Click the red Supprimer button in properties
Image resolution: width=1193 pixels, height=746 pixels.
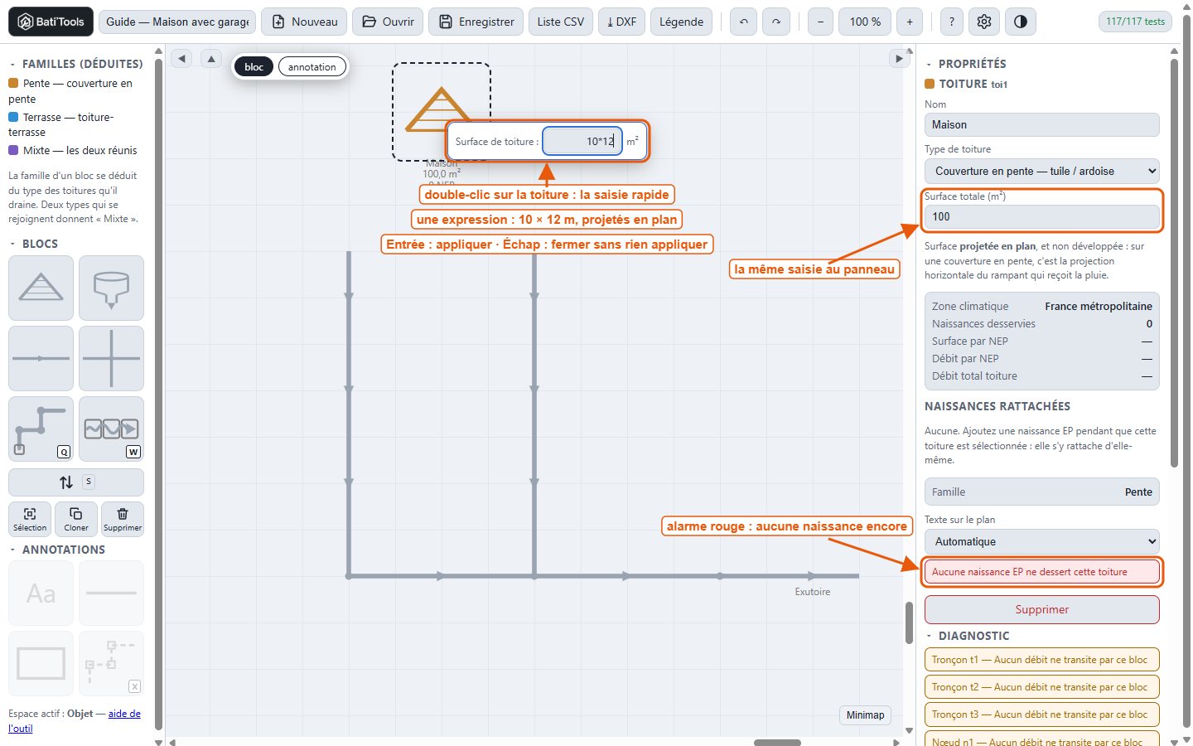pyautogui.click(x=1042, y=609)
